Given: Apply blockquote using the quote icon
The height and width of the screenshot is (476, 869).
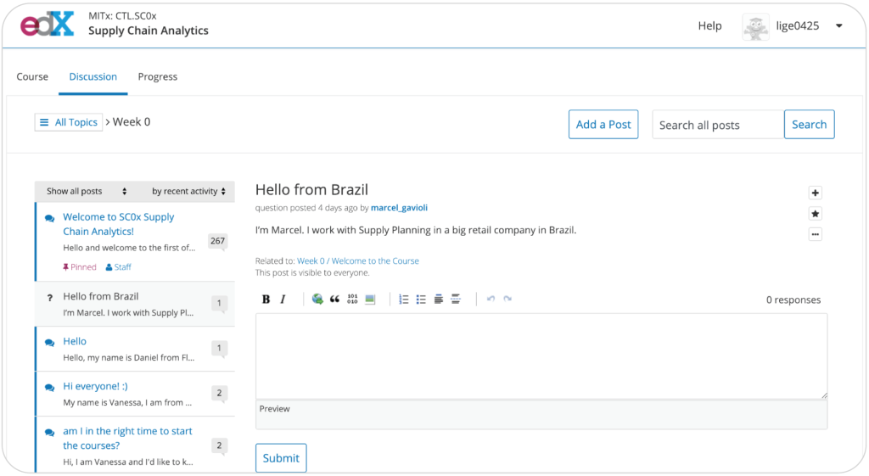Looking at the screenshot, I should (334, 300).
